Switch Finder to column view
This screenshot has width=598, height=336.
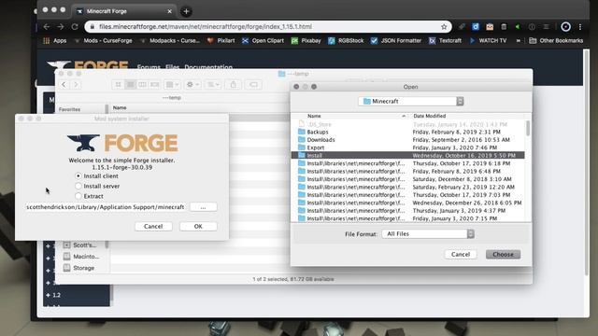[143, 85]
